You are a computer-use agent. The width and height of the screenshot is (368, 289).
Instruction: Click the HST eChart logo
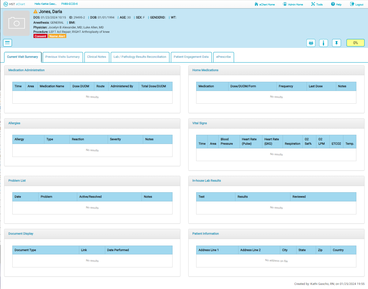click(x=14, y=4)
